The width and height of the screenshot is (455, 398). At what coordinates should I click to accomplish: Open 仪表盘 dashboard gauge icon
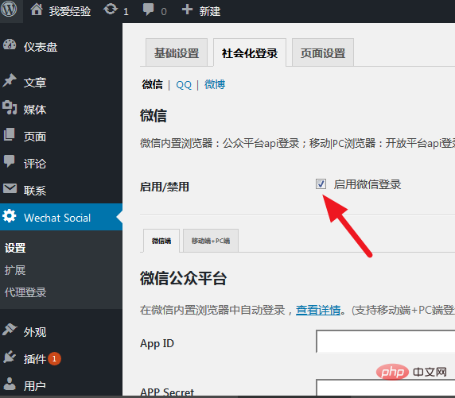10,45
